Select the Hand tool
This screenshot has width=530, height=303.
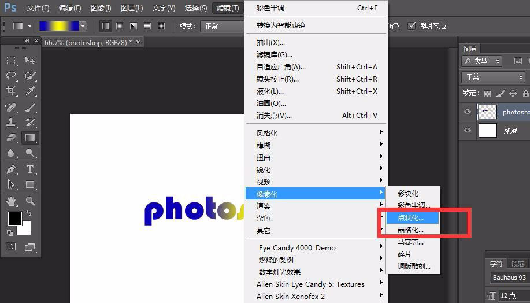11,201
